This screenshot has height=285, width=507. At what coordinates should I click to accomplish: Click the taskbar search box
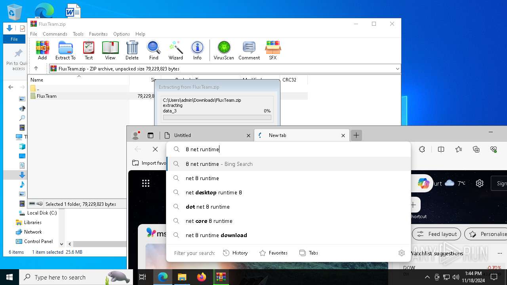click(x=75, y=277)
